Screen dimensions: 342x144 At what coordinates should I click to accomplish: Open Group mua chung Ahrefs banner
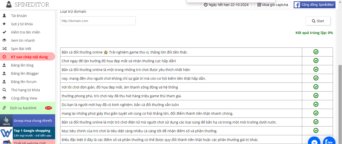(x=28, y=120)
